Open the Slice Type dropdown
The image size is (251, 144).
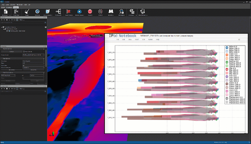coord(34,61)
